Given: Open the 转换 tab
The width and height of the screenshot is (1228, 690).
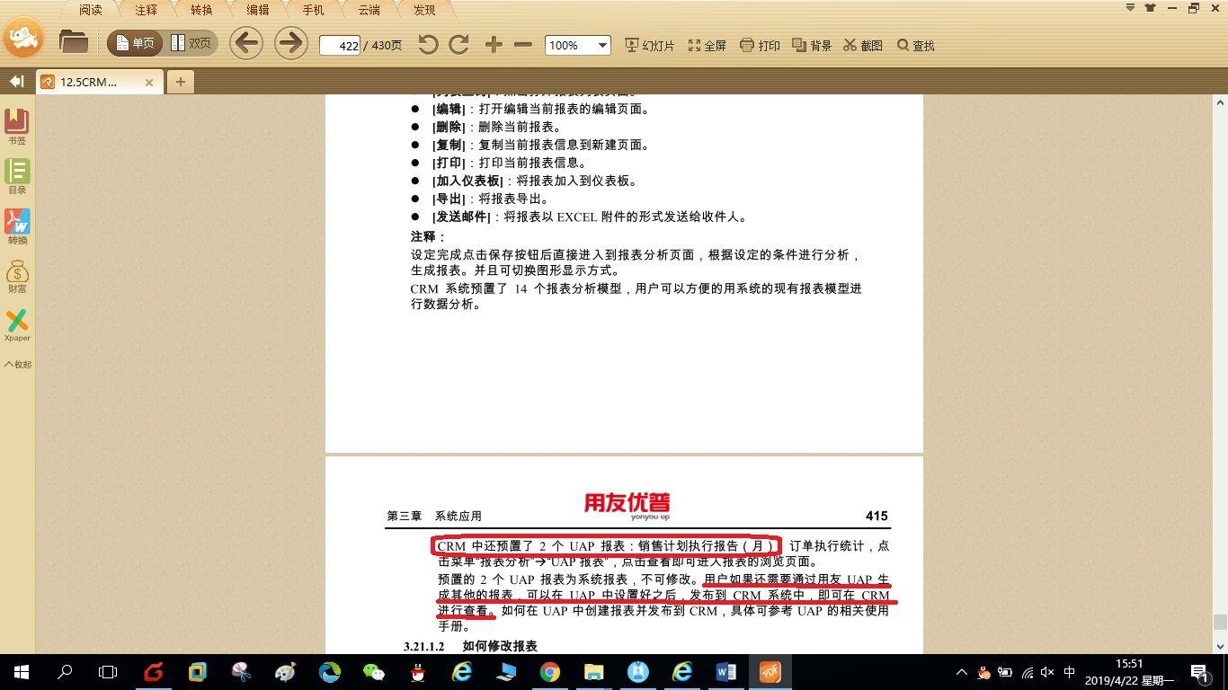Looking at the screenshot, I should [202, 10].
